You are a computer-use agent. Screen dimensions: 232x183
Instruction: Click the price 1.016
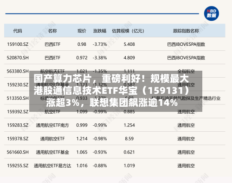(82, 165)
